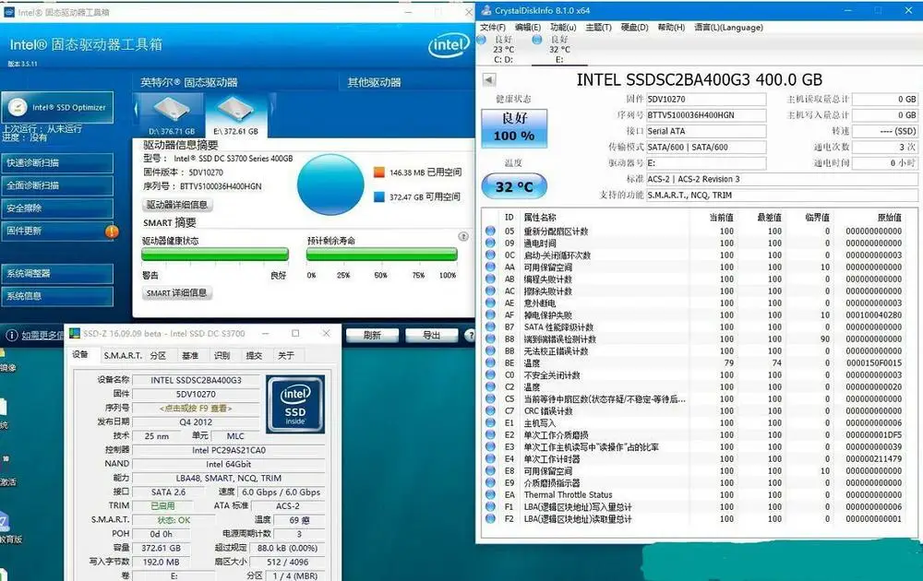Click the 良好 100 % health status button
This screenshot has width=923, height=581.
click(x=514, y=127)
